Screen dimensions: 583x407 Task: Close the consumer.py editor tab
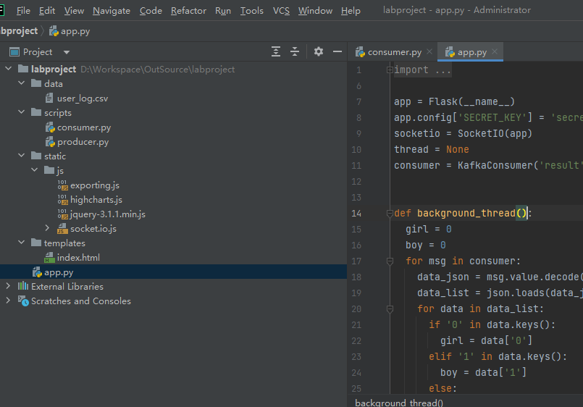pos(429,51)
